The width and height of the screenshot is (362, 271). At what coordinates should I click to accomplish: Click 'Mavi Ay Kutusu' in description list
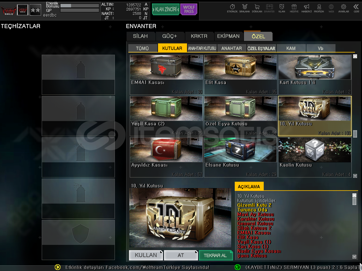click(x=256, y=214)
